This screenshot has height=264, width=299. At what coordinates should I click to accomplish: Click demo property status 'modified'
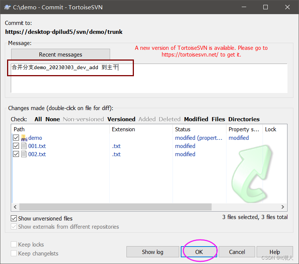(x=239, y=138)
